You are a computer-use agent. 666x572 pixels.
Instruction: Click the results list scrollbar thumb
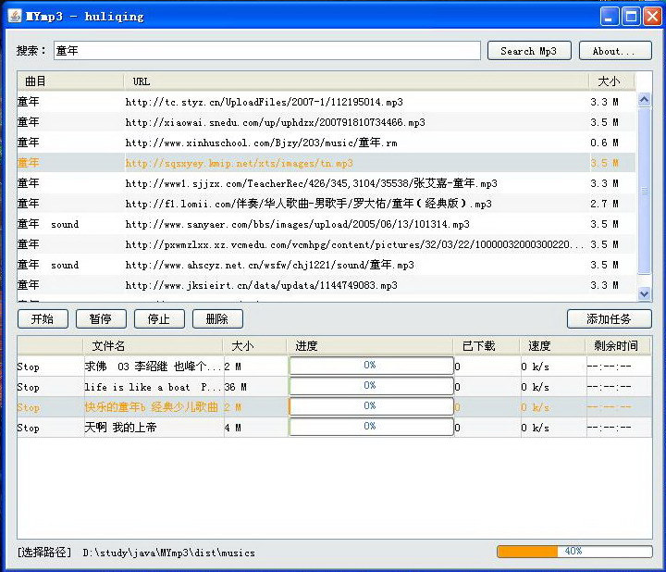click(x=644, y=191)
